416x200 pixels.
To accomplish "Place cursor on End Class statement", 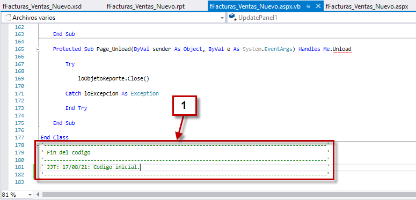I will (54, 137).
